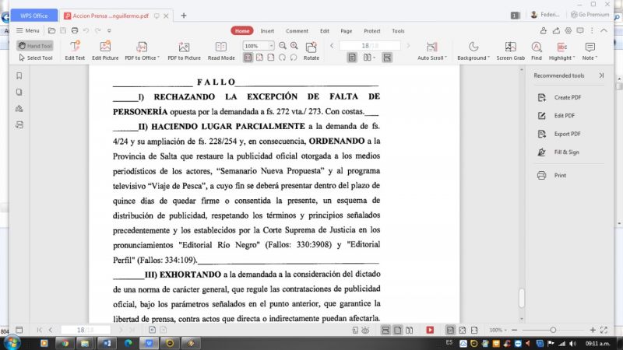Enter fullscreen via status bar icon

(604, 330)
